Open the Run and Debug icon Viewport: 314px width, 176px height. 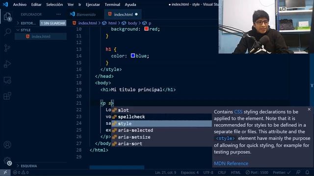(7, 64)
